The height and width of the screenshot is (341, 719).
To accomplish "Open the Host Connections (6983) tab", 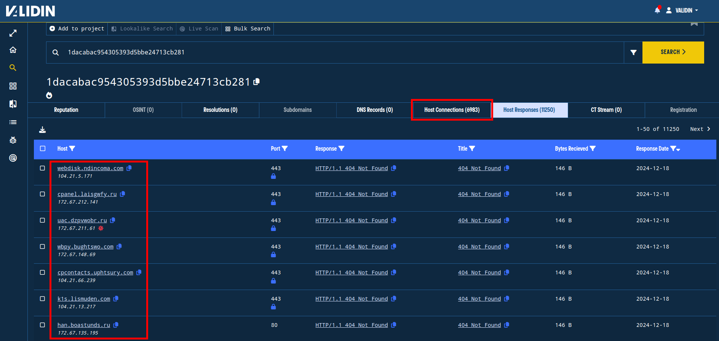I will [x=452, y=110].
